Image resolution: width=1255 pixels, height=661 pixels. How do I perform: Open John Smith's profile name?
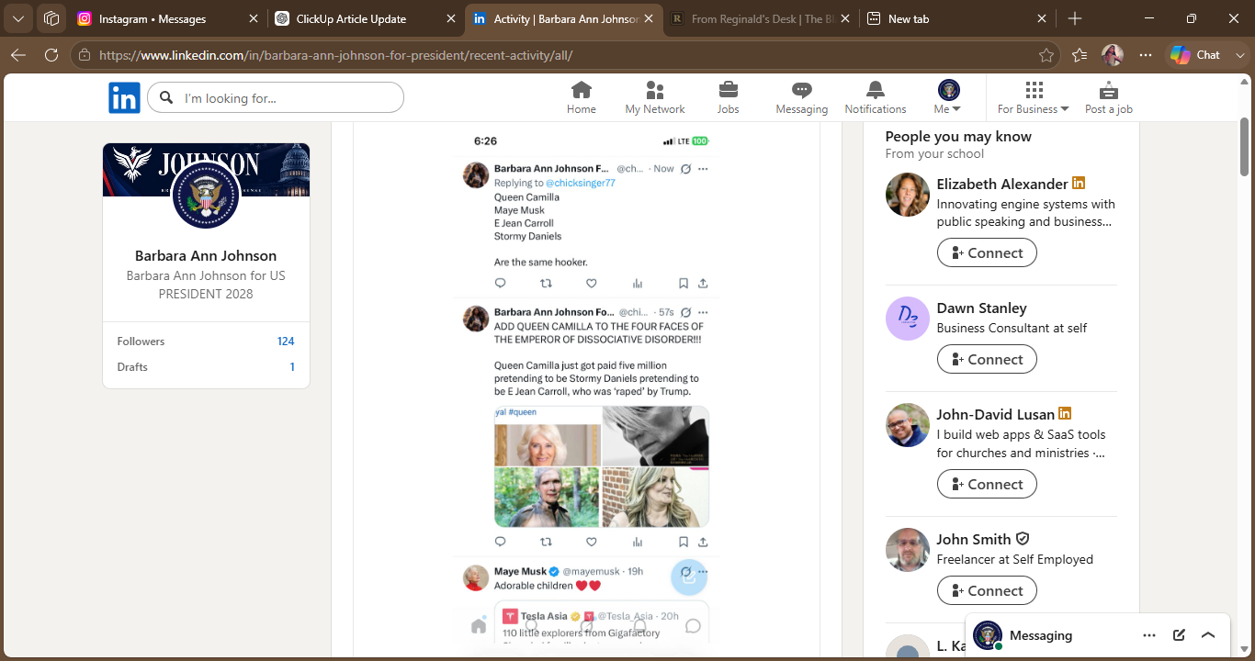click(974, 539)
